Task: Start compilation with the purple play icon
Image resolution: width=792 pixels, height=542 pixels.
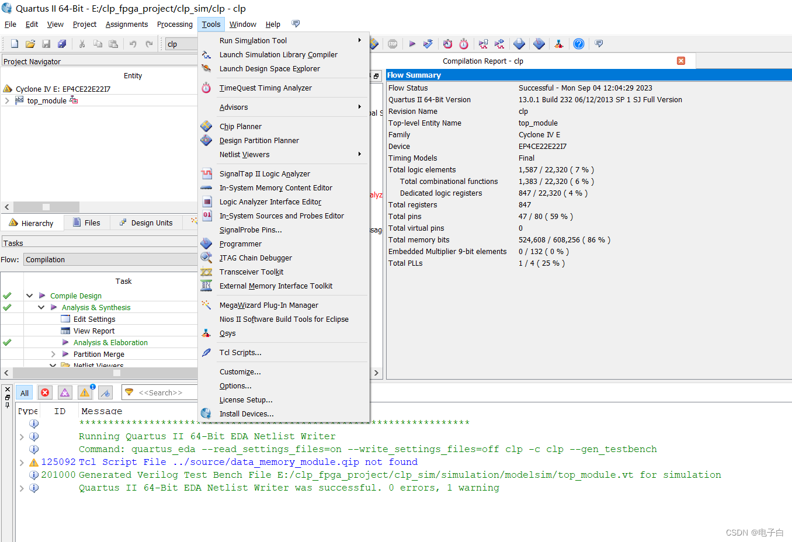Action: point(412,44)
